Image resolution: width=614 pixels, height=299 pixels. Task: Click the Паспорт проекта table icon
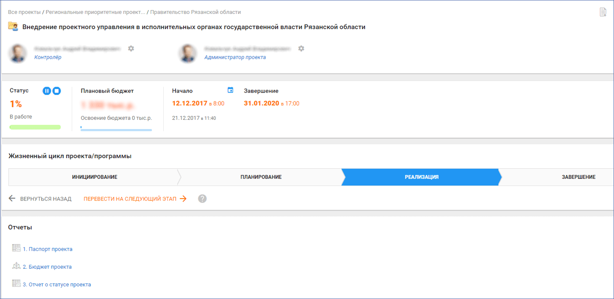click(16, 249)
